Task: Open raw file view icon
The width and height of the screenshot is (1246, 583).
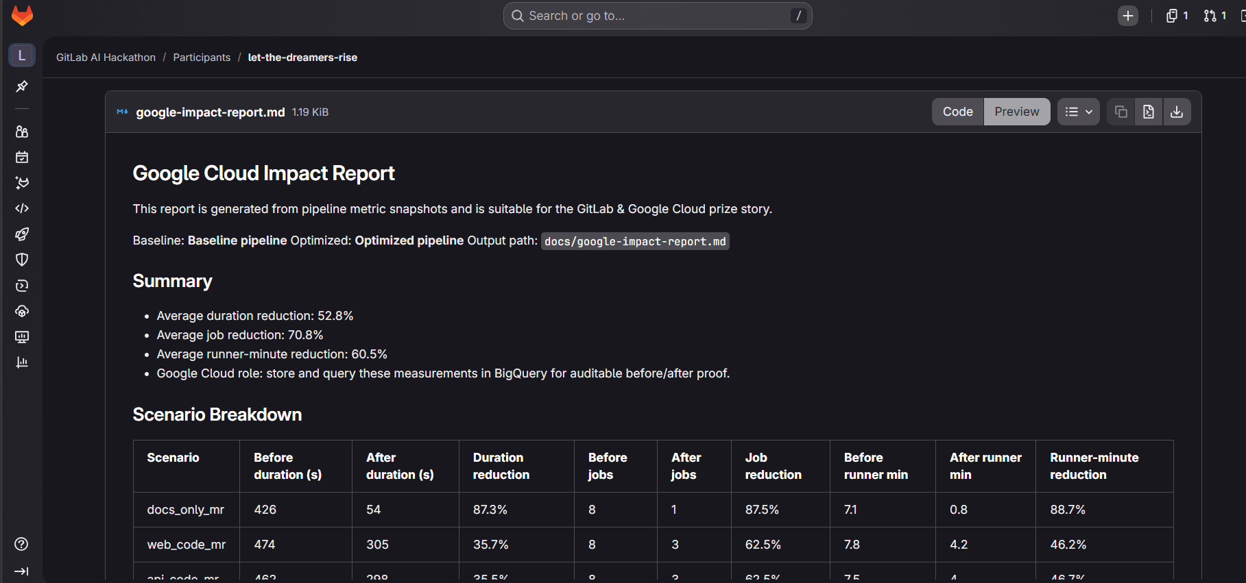Action: (x=1149, y=112)
